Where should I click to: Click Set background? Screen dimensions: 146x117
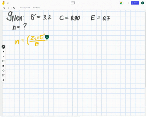pos(25,8)
